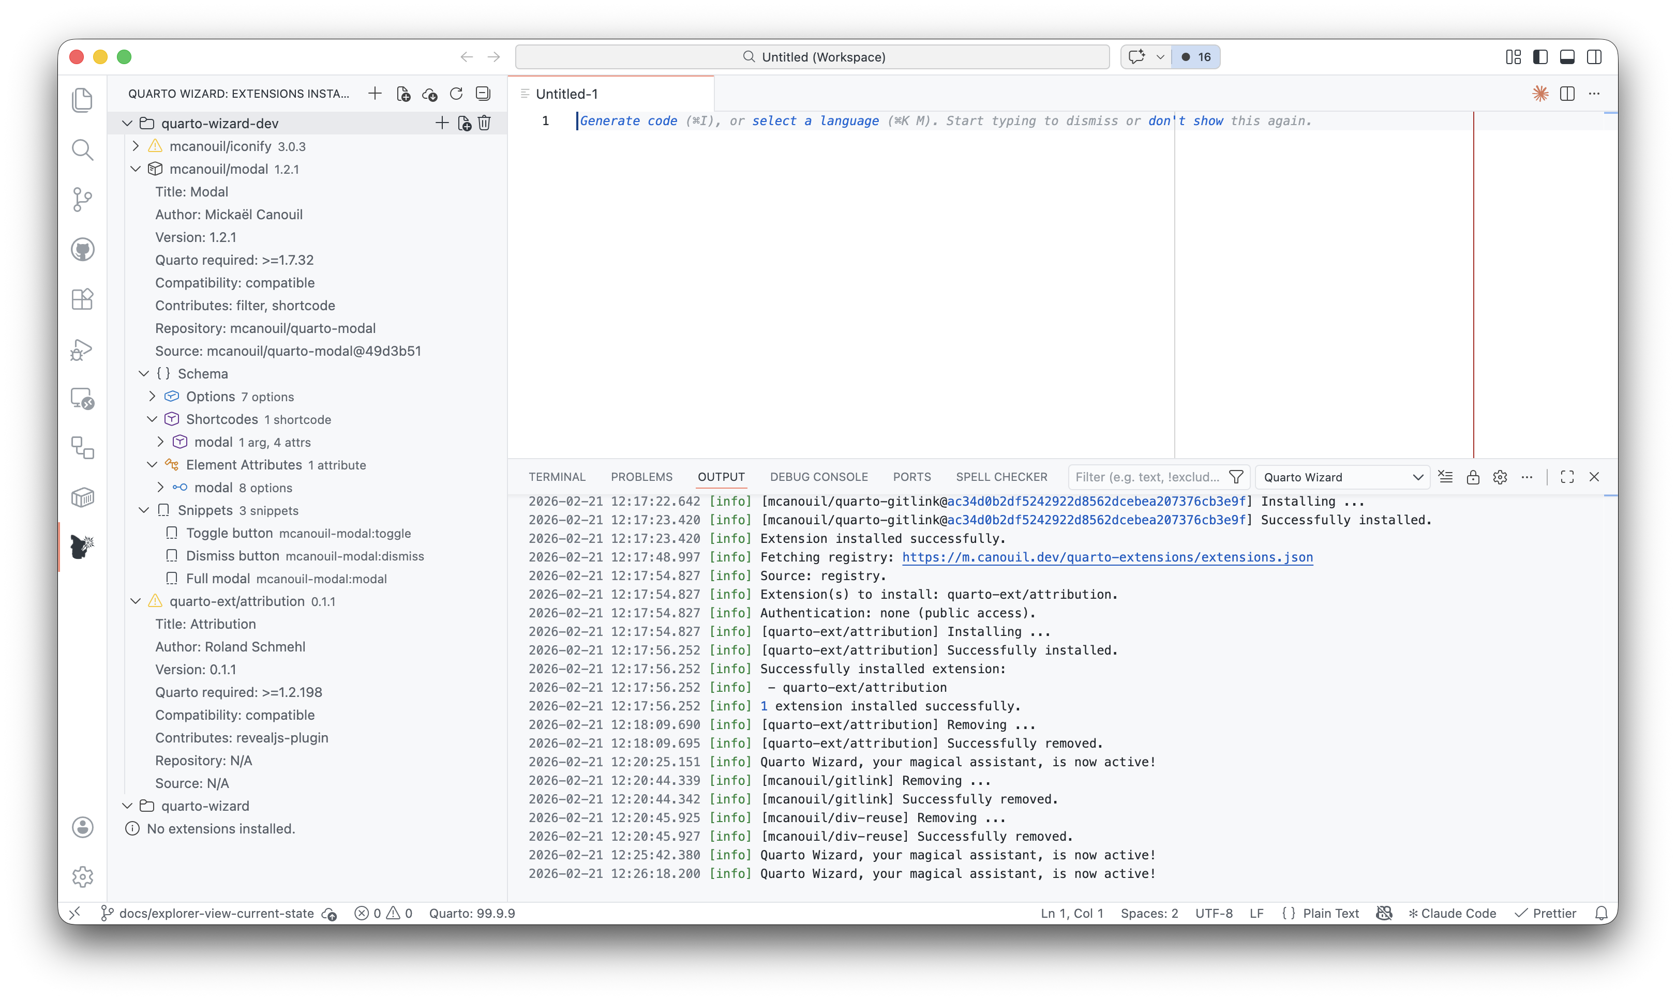Viewport: 1676px width, 1001px height.
Task: Toggle the bottom panel visibility
Action: pos(1567,57)
